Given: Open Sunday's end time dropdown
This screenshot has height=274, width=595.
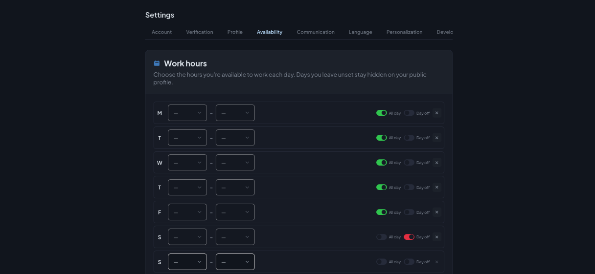Looking at the screenshot, I should [x=235, y=262].
